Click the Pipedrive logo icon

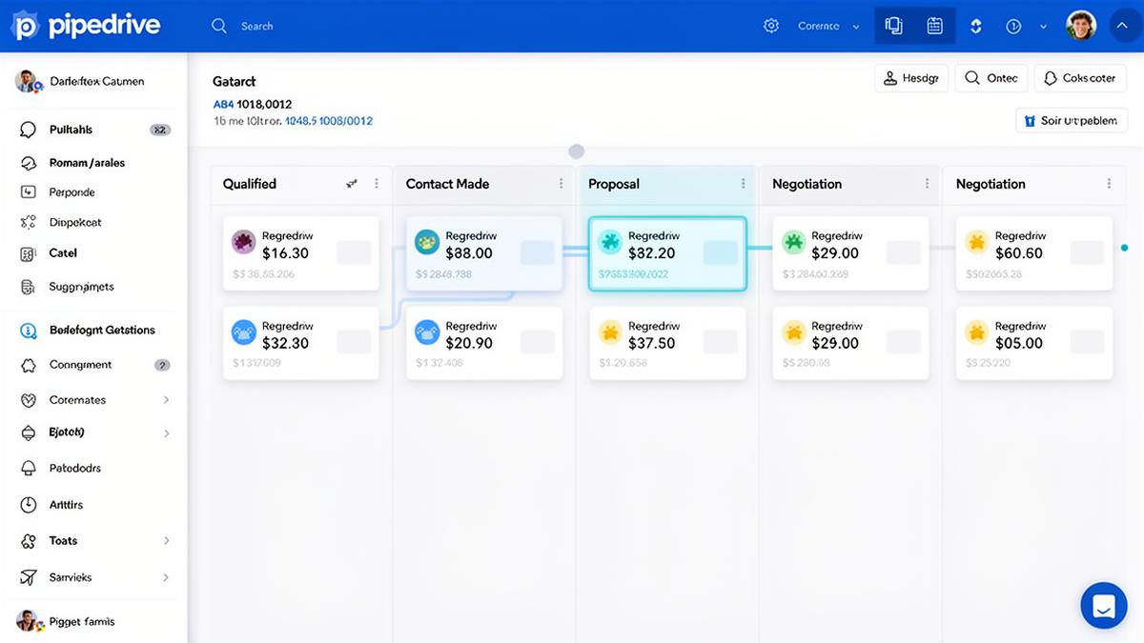tap(26, 26)
